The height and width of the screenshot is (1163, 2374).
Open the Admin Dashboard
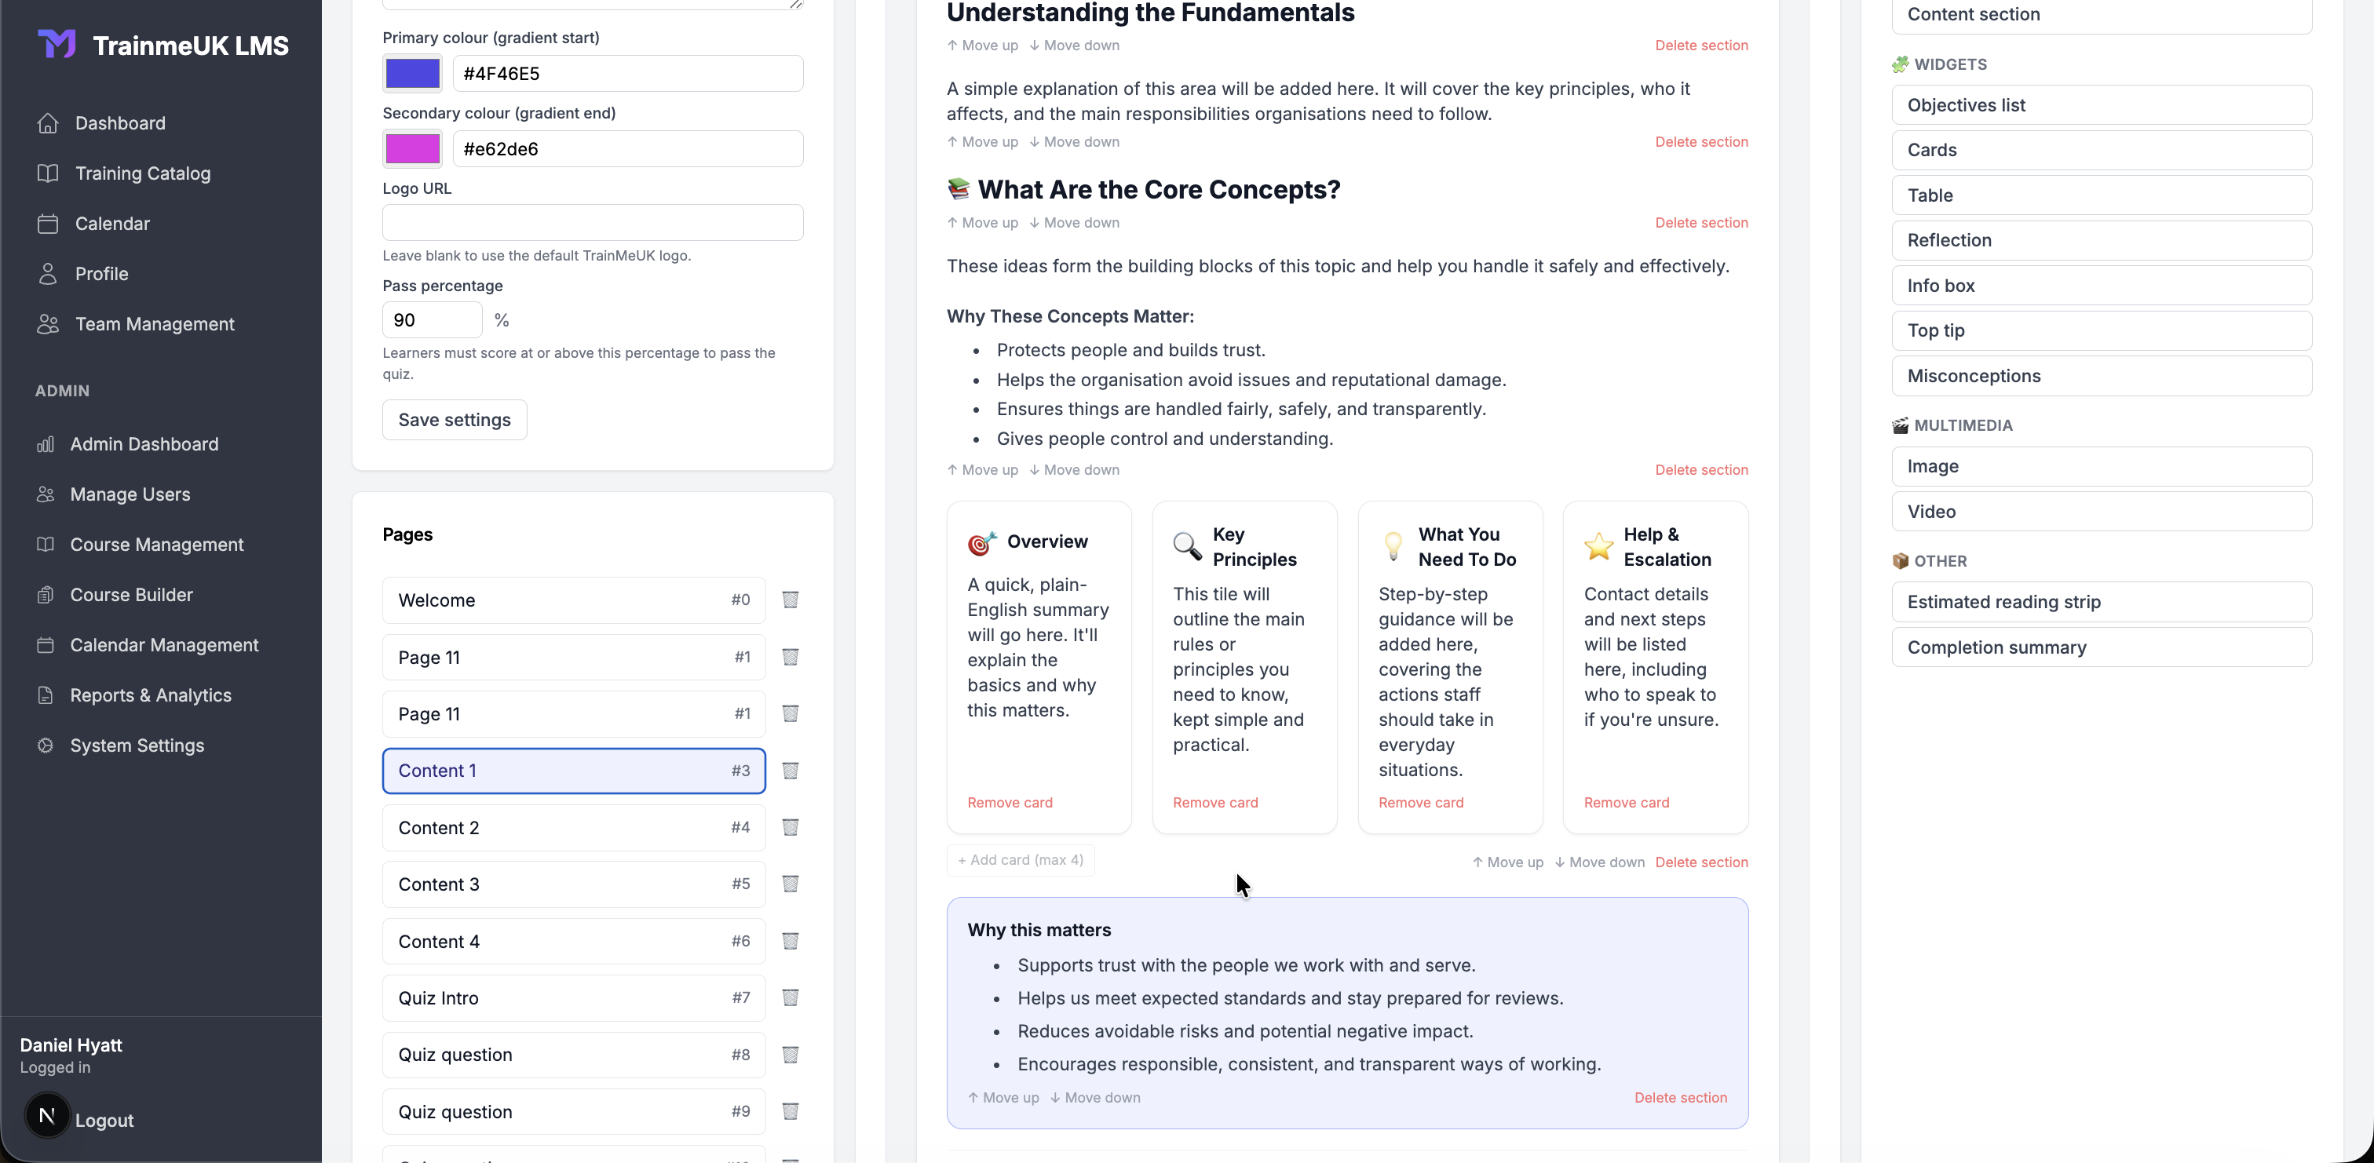(x=144, y=443)
